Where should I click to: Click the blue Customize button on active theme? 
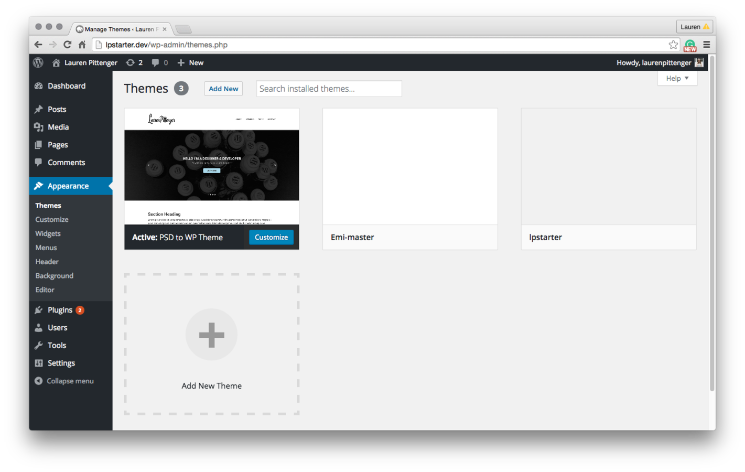coord(271,237)
